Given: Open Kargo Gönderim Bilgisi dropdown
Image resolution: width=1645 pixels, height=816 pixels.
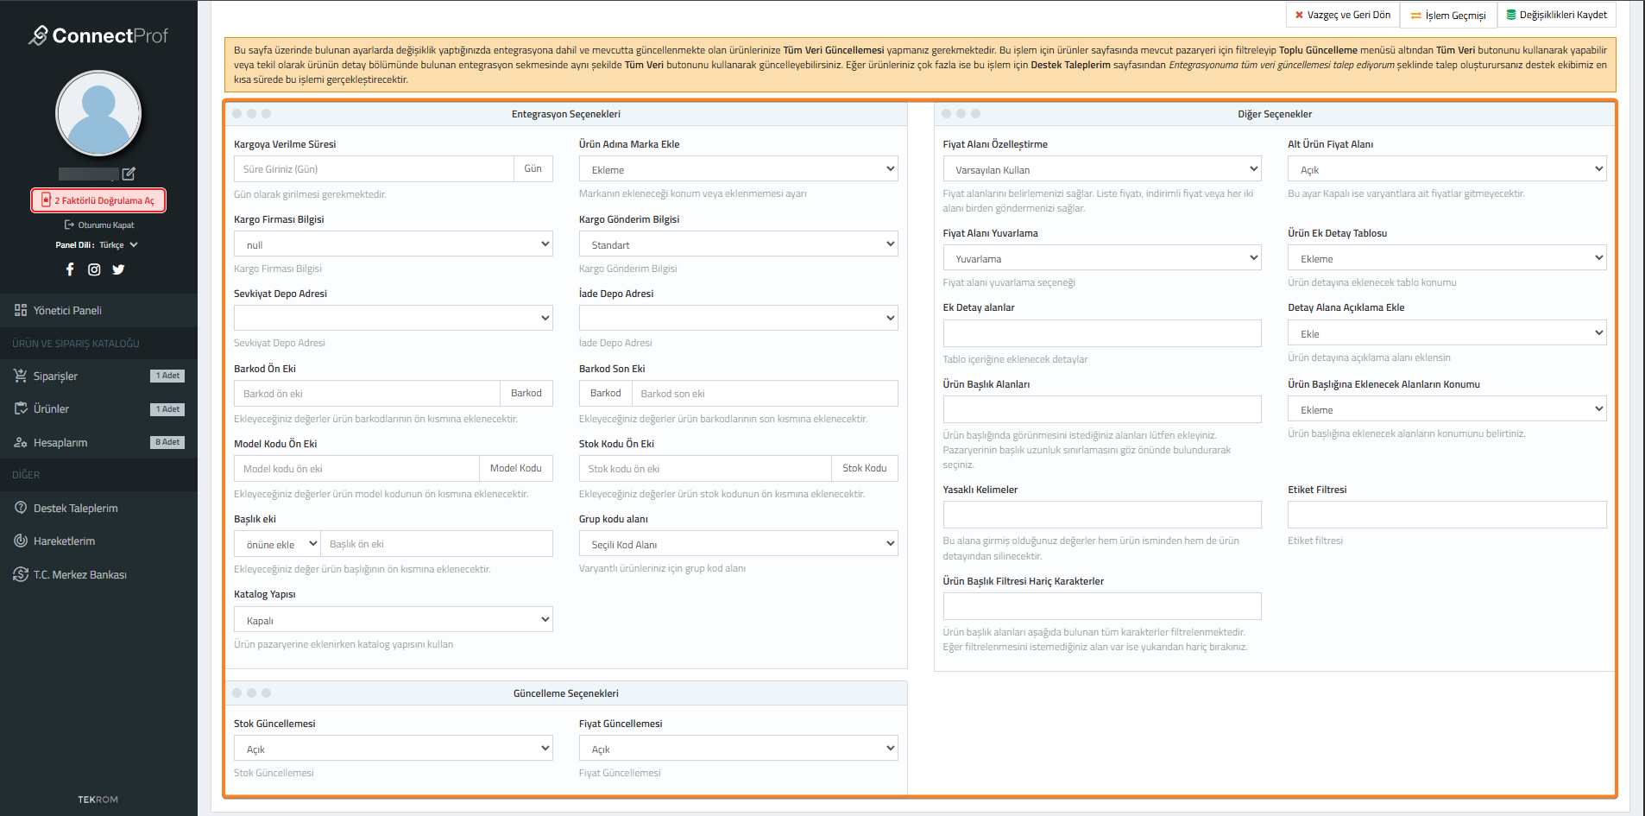Looking at the screenshot, I should click(738, 244).
